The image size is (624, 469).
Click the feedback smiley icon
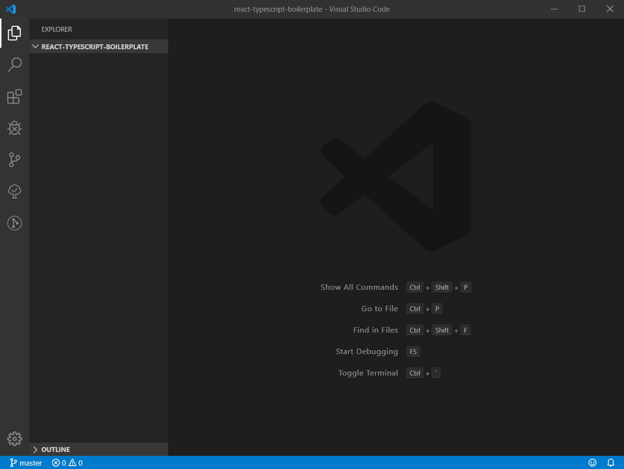point(593,463)
